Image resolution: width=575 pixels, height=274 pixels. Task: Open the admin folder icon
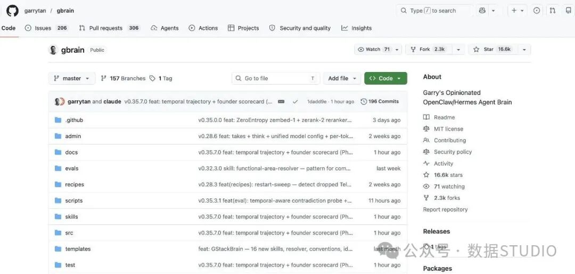[58, 136]
